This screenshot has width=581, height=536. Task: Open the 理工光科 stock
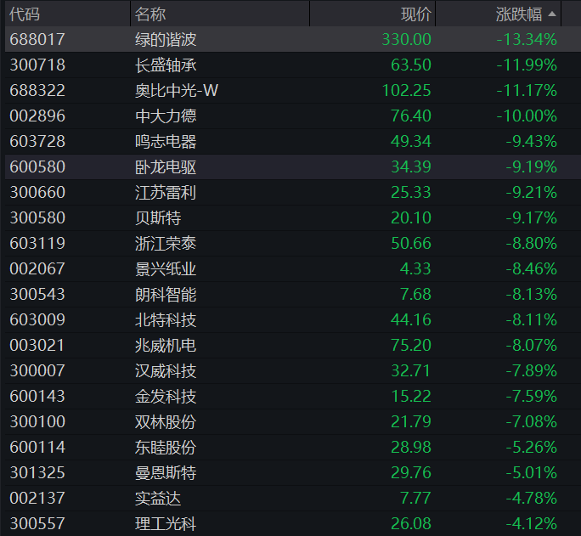(166, 524)
